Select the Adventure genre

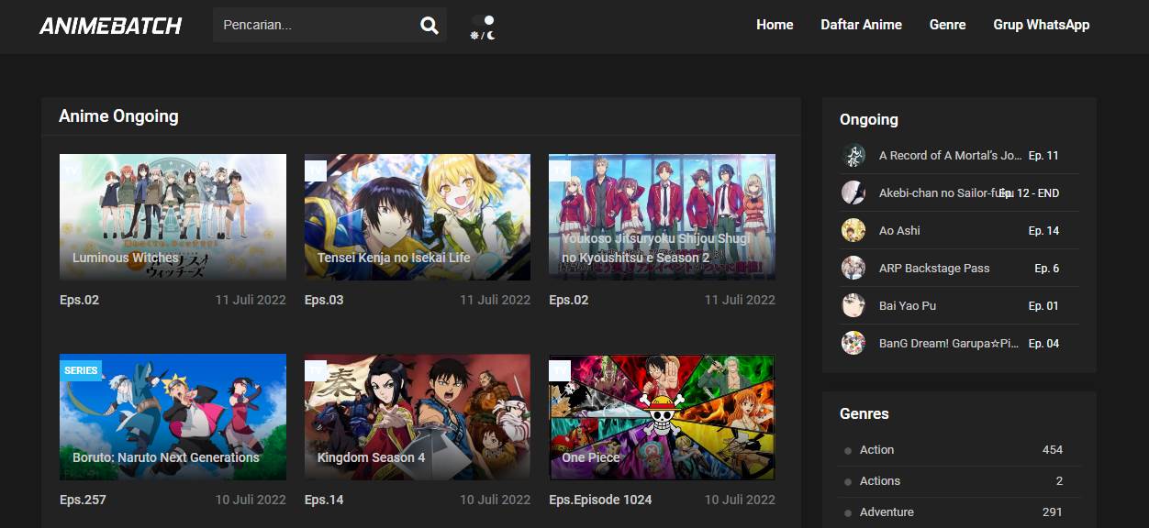tap(887, 511)
